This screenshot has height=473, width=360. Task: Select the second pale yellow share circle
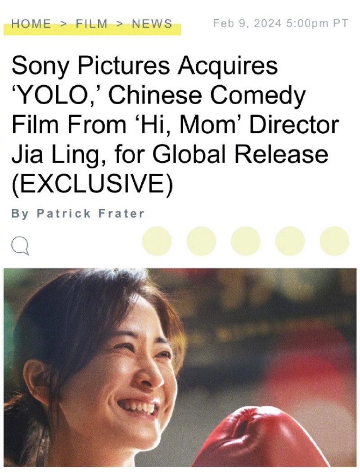[x=201, y=241]
